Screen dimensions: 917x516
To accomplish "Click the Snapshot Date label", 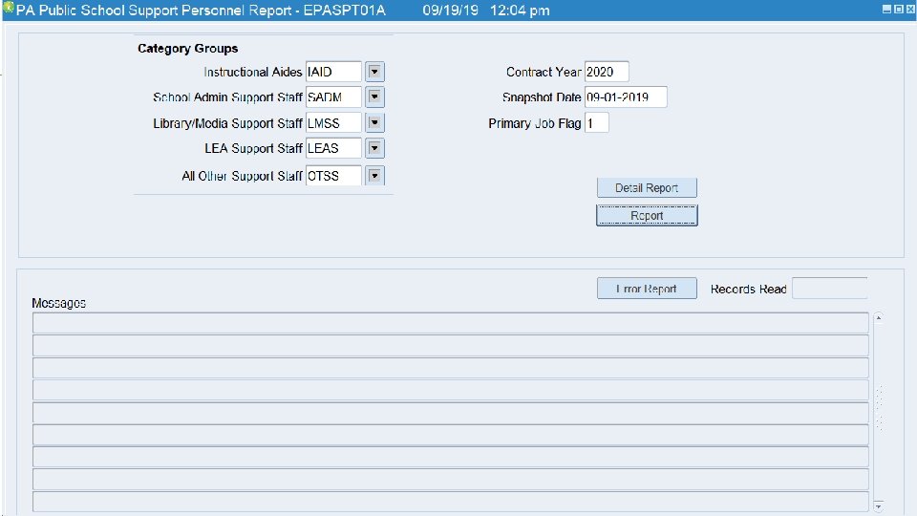I will point(542,97).
